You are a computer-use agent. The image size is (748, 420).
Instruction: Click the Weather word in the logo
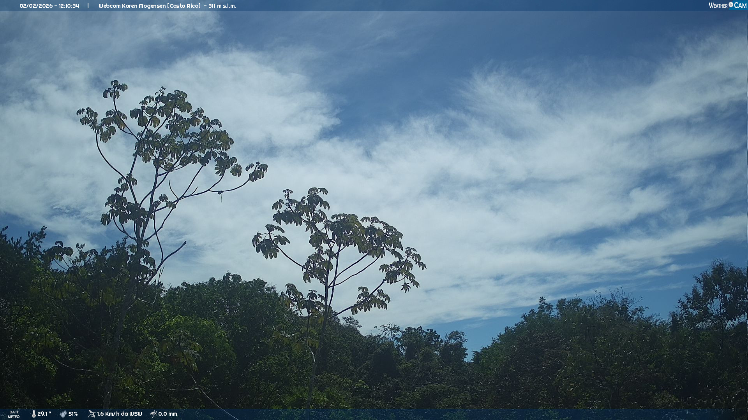(718, 5)
